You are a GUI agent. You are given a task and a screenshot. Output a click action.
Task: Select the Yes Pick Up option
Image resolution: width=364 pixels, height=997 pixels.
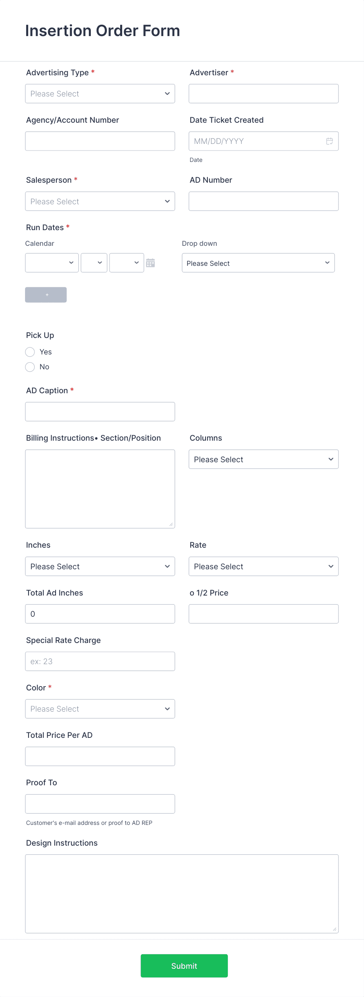[x=30, y=352]
